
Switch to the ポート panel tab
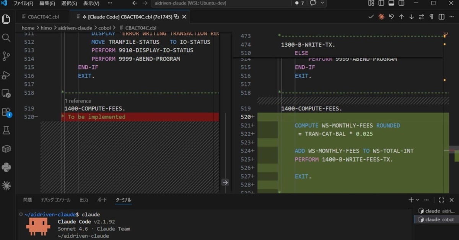(x=102, y=200)
